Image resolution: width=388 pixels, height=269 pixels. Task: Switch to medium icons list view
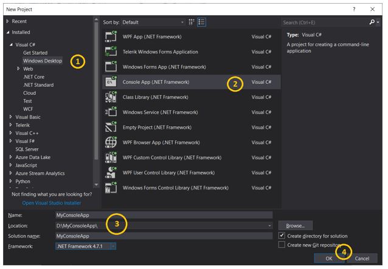pyautogui.click(x=201, y=22)
